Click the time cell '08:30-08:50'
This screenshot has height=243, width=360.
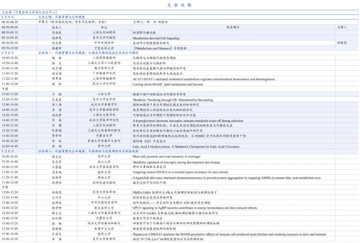coord(10,22)
